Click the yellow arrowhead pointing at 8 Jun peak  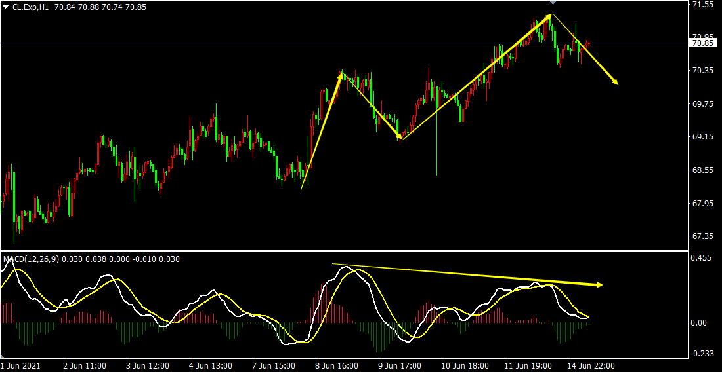pos(340,75)
